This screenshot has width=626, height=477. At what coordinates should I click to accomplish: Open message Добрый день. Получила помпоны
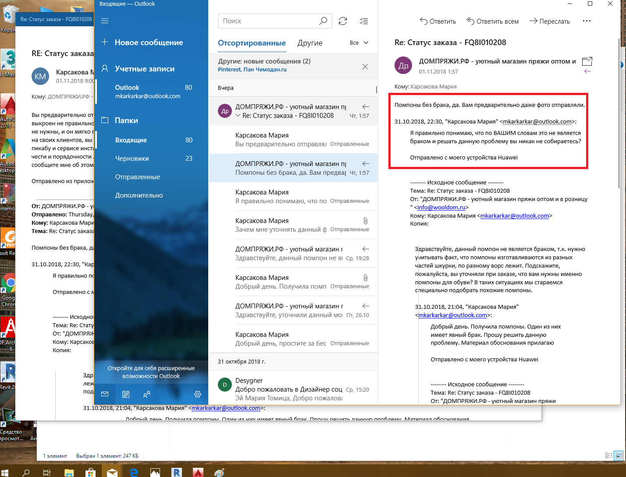click(x=293, y=282)
